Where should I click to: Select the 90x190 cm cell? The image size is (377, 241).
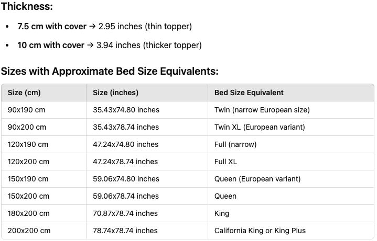[27, 110]
